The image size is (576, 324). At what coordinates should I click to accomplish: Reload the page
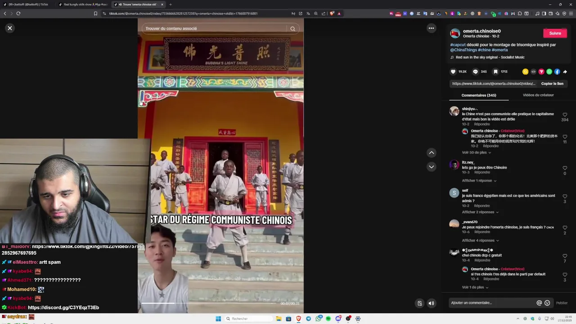pyautogui.click(x=18, y=13)
